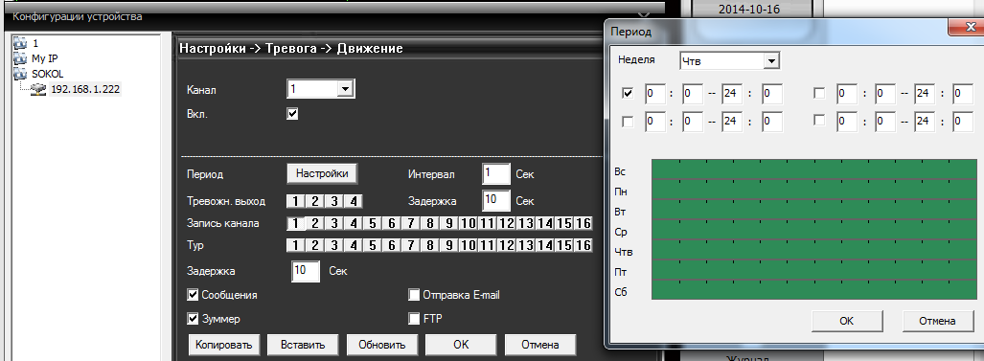This screenshot has height=361, width=984.
Task: Toggle the Зуммер buzzer checkbox
Action: pyautogui.click(x=194, y=318)
